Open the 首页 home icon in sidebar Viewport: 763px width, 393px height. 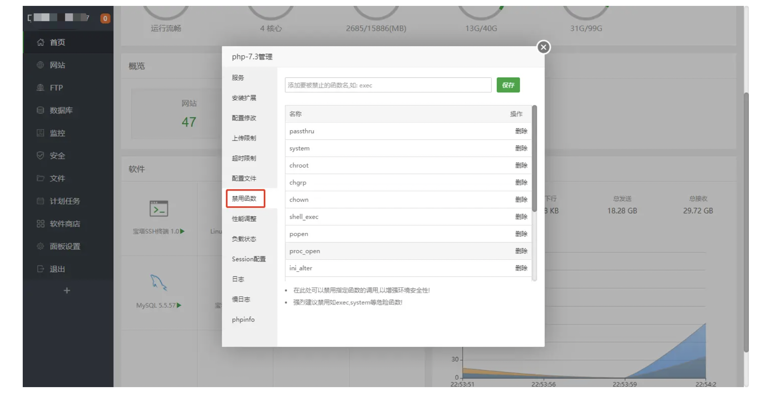tap(40, 42)
